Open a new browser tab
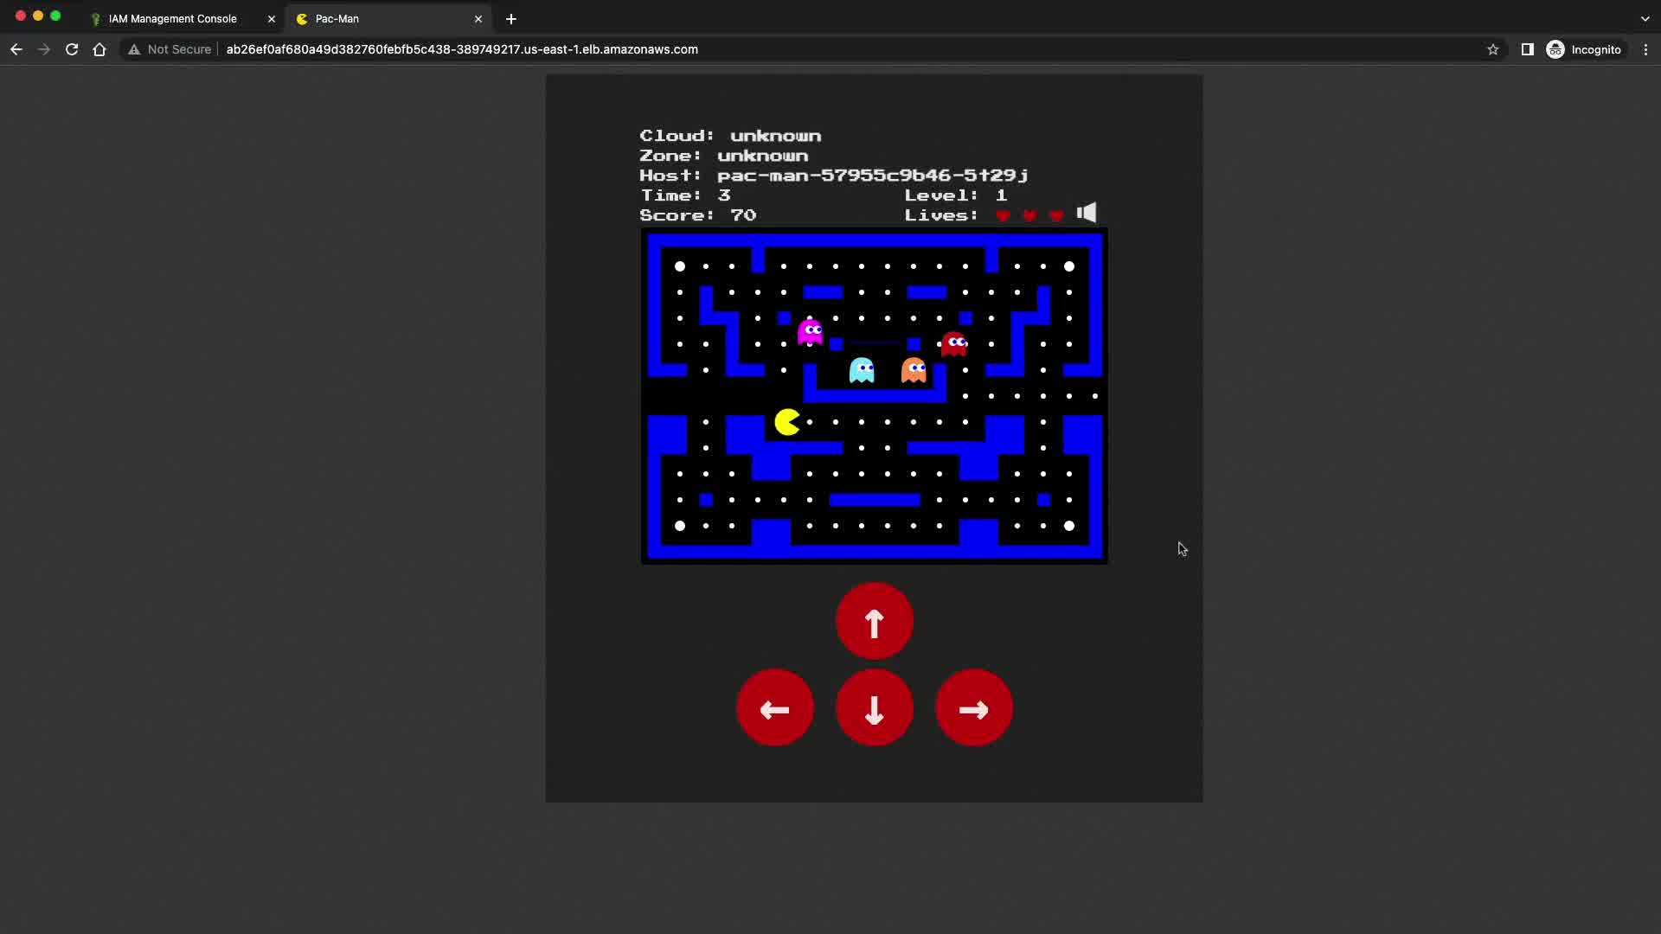Image resolution: width=1661 pixels, height=934 pixels. click(511, 18)
